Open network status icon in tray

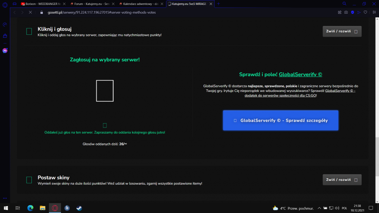[331, 208]
